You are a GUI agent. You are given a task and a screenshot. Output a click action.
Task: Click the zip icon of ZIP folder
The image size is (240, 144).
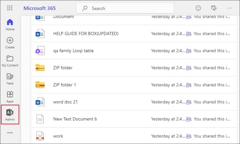pyautogui.click(x=40, y=68)
